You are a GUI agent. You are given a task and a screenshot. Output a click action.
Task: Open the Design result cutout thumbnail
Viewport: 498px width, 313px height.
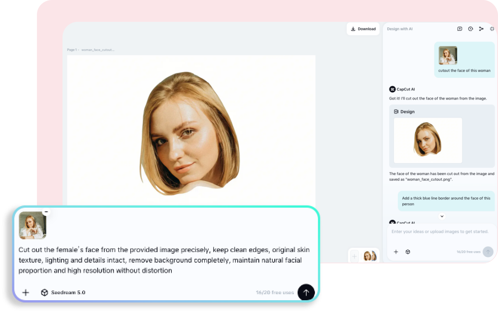pyautogui.click(x=428, y=140)
